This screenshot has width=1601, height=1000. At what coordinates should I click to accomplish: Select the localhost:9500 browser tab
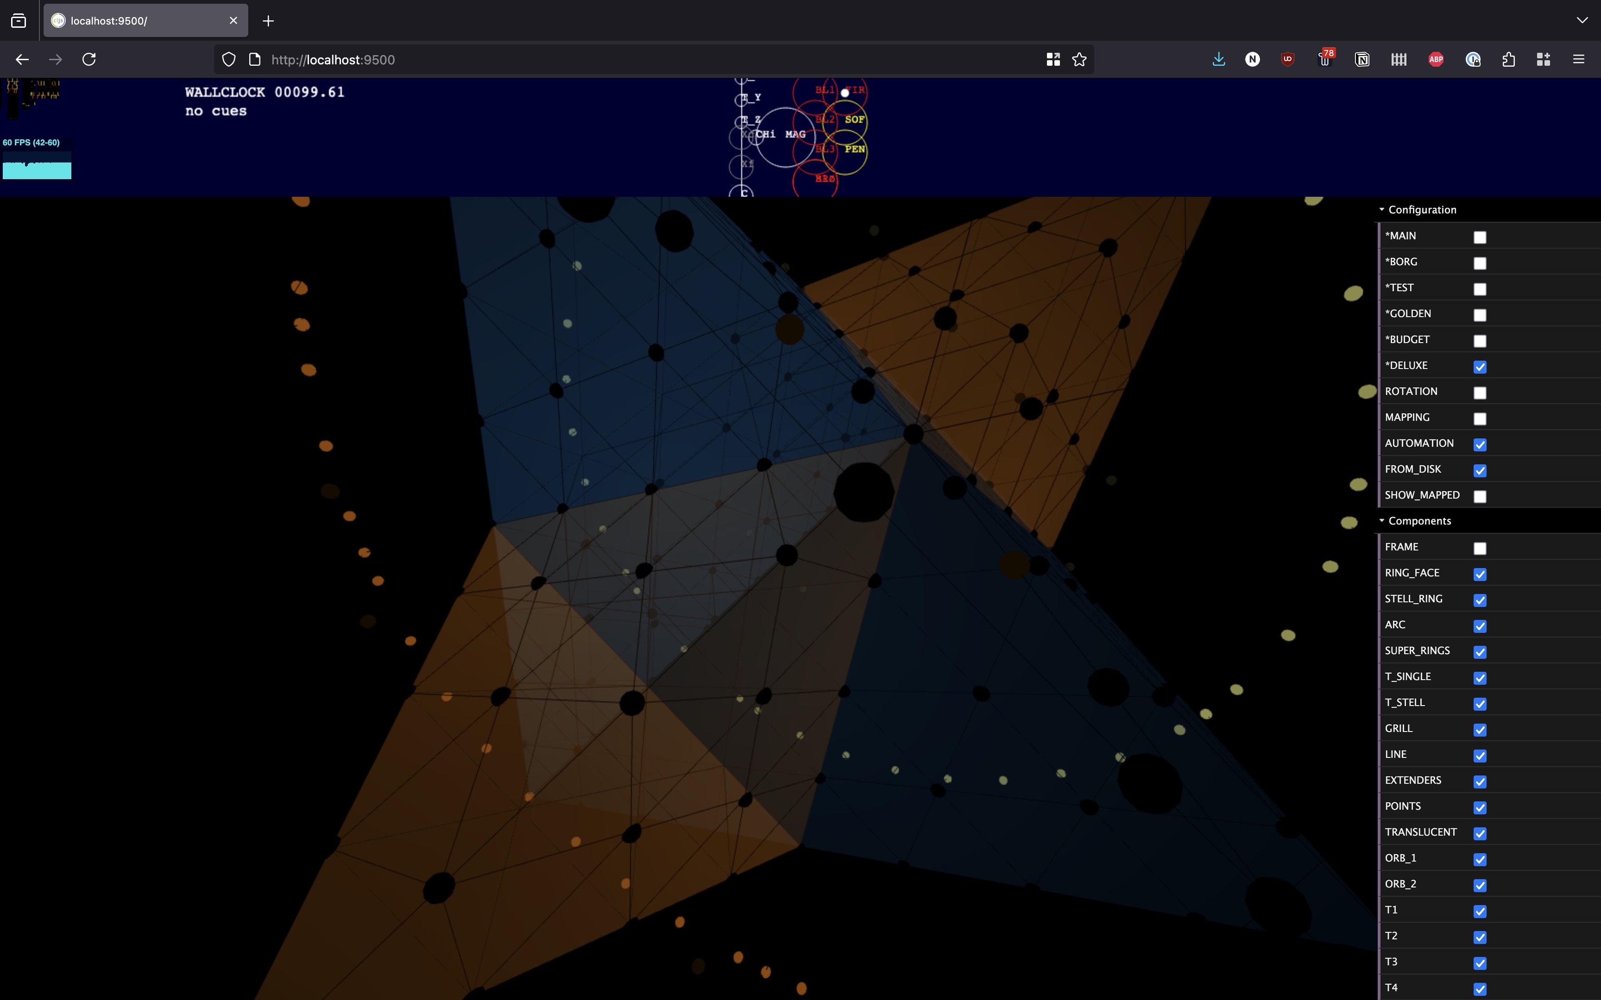tap(145, 20)
